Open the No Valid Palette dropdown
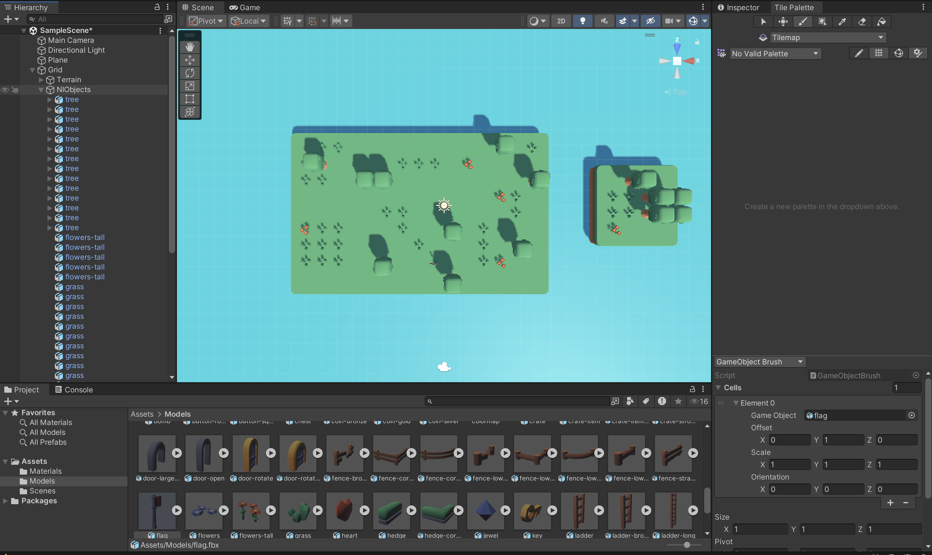 (x=775, y=54)
